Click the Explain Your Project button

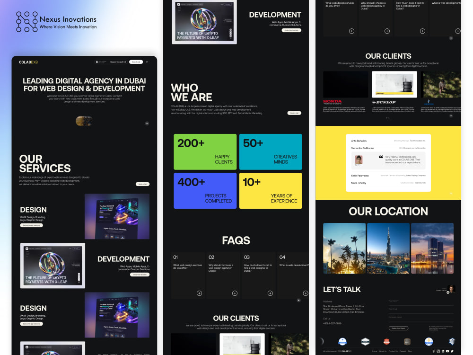[x=398, y=328]
